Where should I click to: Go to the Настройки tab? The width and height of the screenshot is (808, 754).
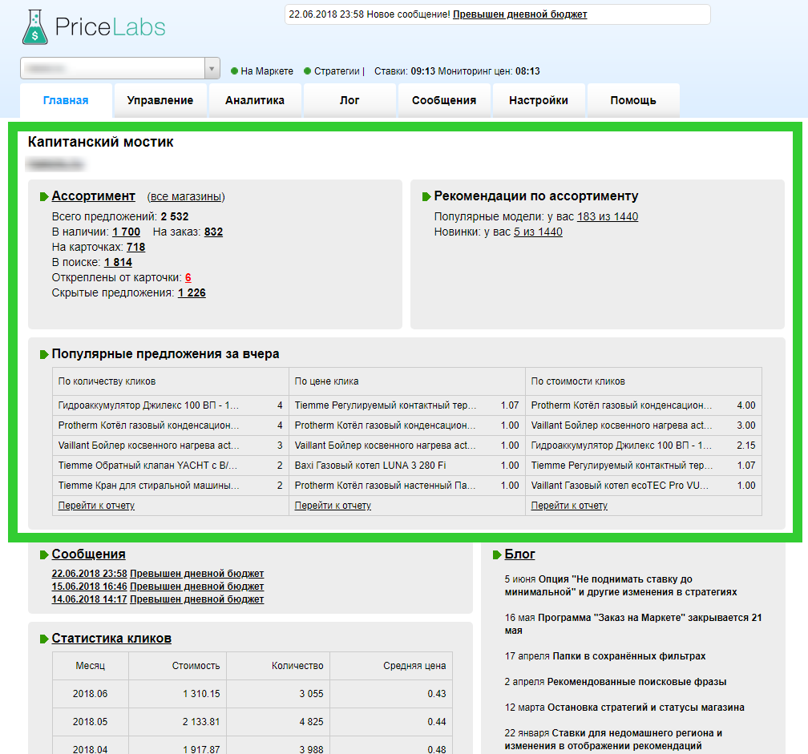coord(539,101)
